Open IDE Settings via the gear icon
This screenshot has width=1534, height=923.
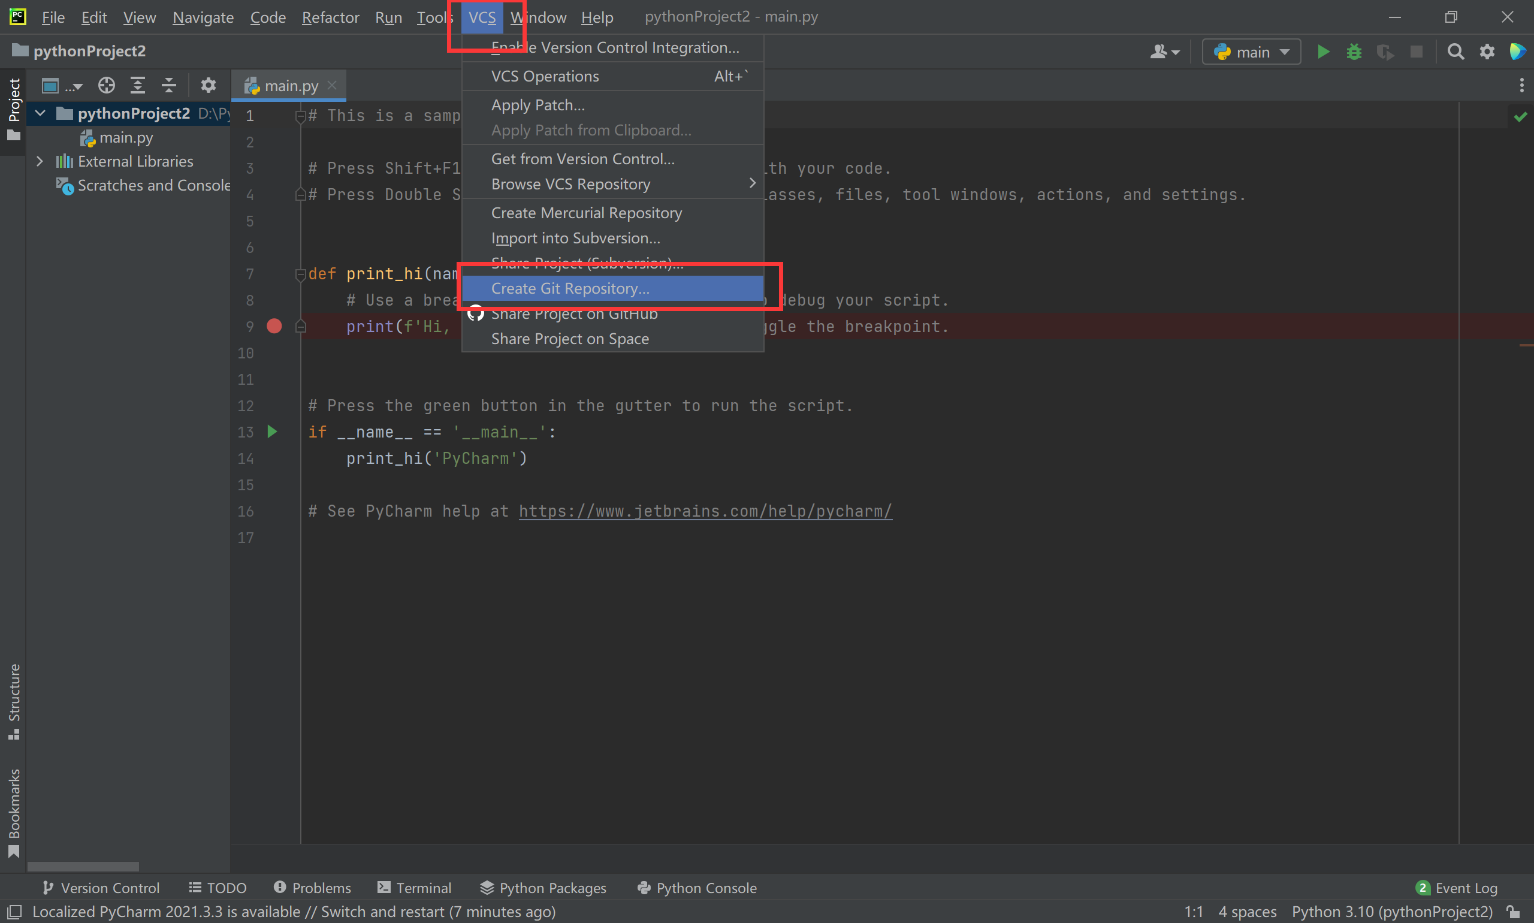1487,52
